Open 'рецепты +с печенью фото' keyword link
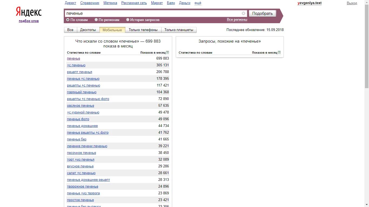 [88, 99]
